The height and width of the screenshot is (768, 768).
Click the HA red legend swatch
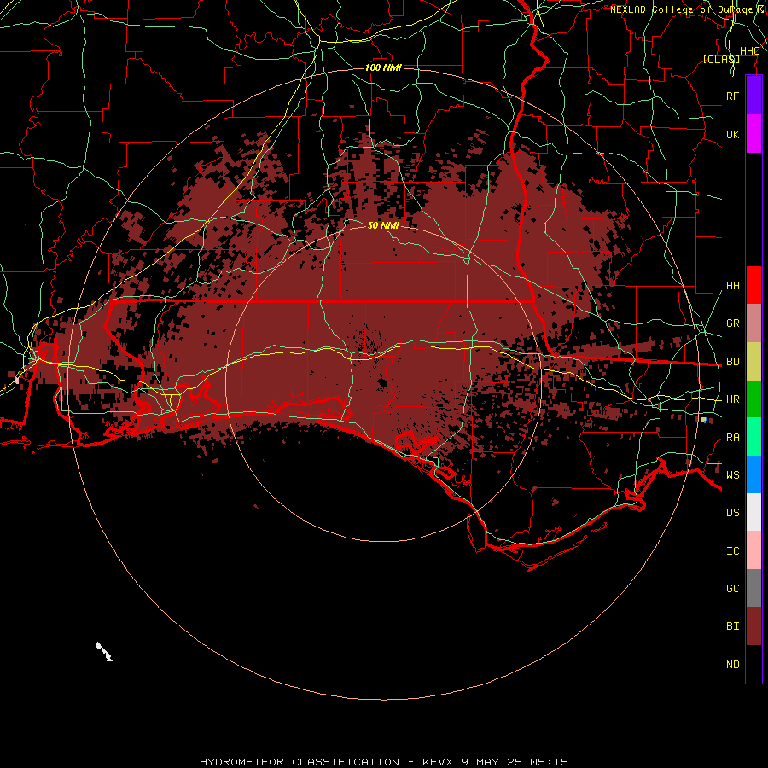coord(753,285)
